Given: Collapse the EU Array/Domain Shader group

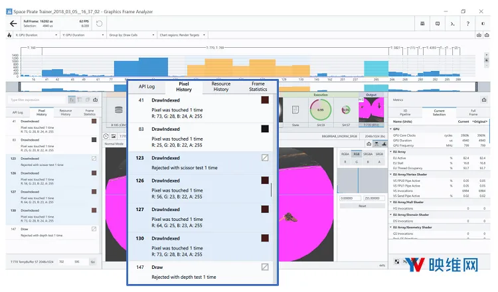Looking at the screenshot, I should coord(390,214).
